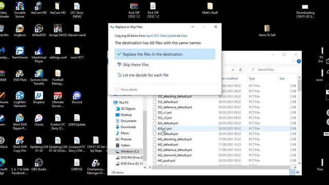Open the address bar history dropdown
329x185 pixels.
[233, 70]
